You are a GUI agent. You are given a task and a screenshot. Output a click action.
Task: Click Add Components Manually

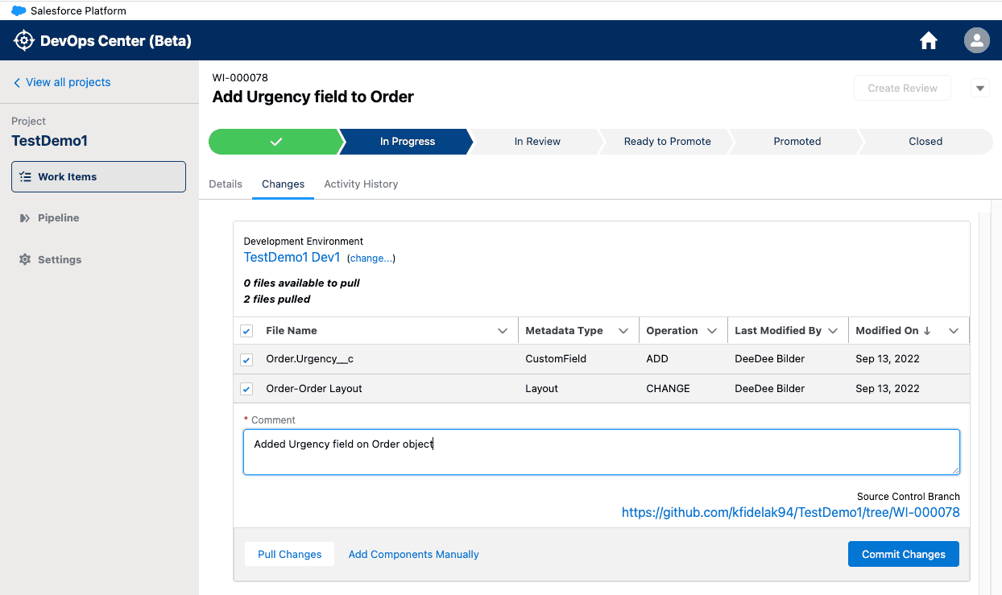pyautogui.click(x=413, y=554)
